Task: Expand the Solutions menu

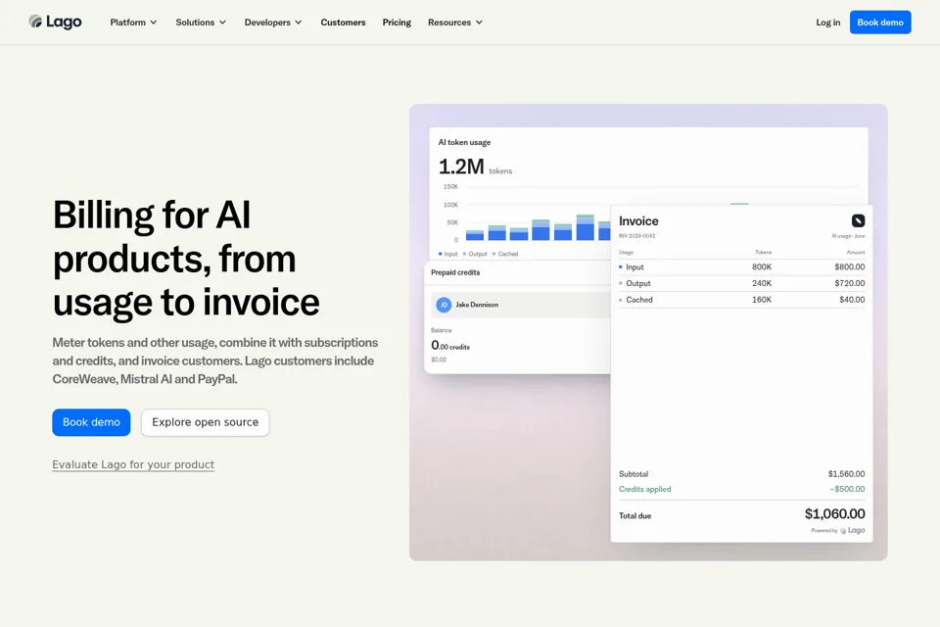Action: pyautogui.click(x=201, y=23)
